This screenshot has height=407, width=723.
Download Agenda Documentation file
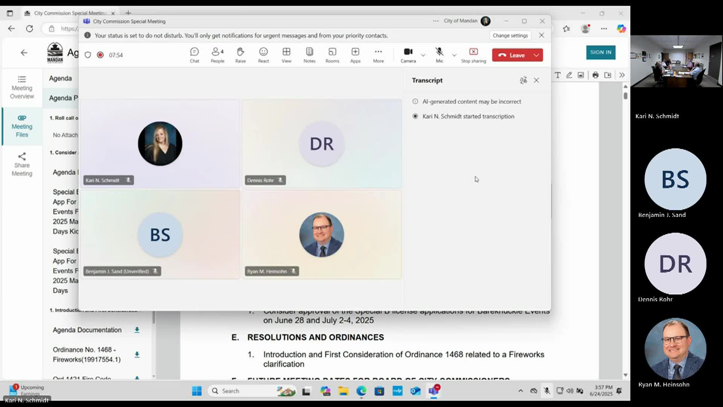pos(137,330)
